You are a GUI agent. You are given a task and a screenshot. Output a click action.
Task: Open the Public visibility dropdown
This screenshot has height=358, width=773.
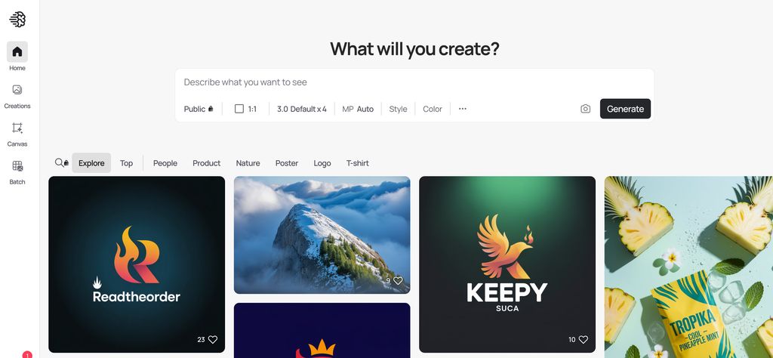pos(199,109)
